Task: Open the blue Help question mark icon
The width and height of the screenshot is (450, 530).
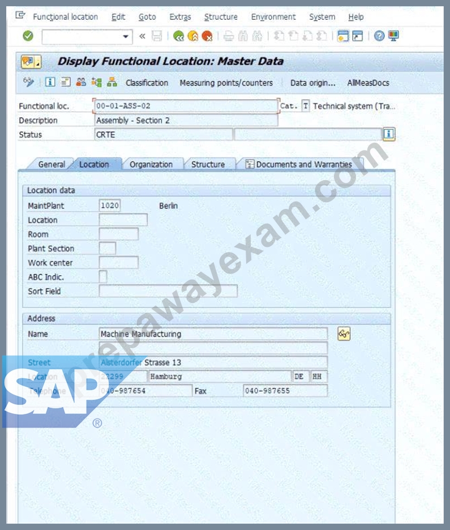Action: tap(379, 36)
